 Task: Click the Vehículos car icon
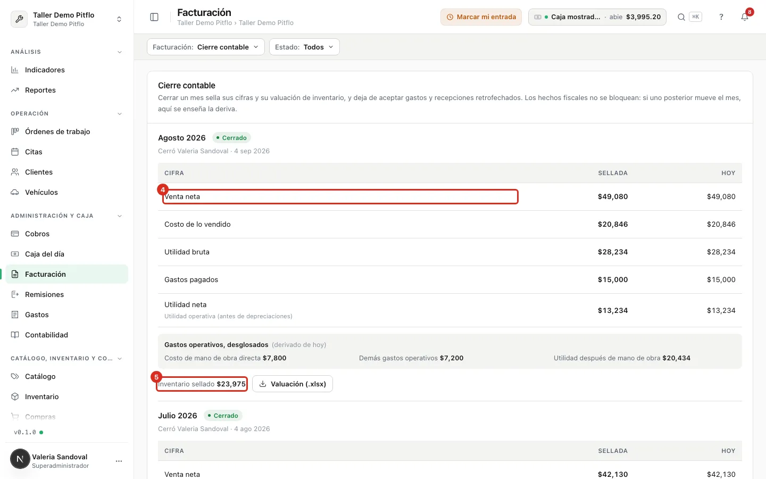point(15,192)
